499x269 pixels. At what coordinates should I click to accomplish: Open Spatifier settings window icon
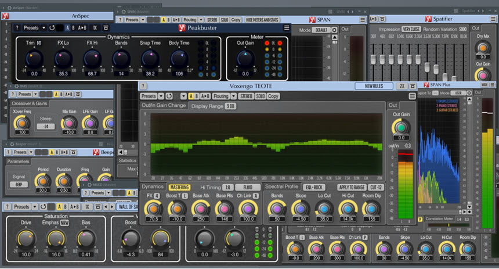pos(382,19)
